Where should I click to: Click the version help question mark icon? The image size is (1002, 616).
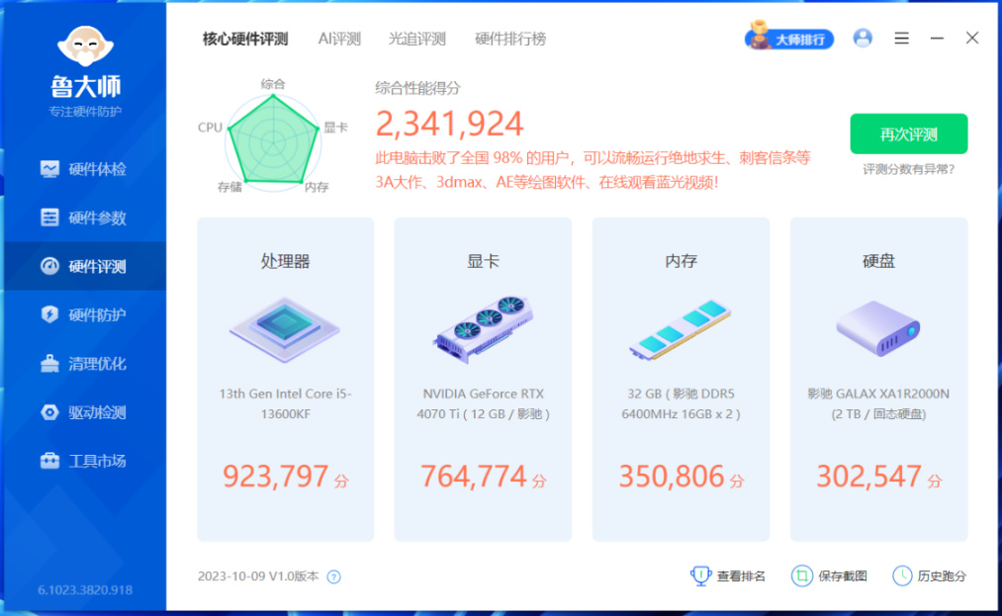click(x=333, y=577)
